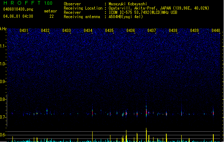
Task: Click the 0438 time marker
Action: (x=173, y=31)
